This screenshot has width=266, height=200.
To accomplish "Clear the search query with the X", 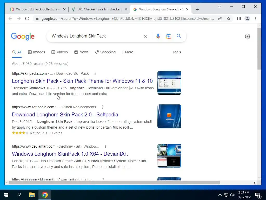I will (145, 36).
